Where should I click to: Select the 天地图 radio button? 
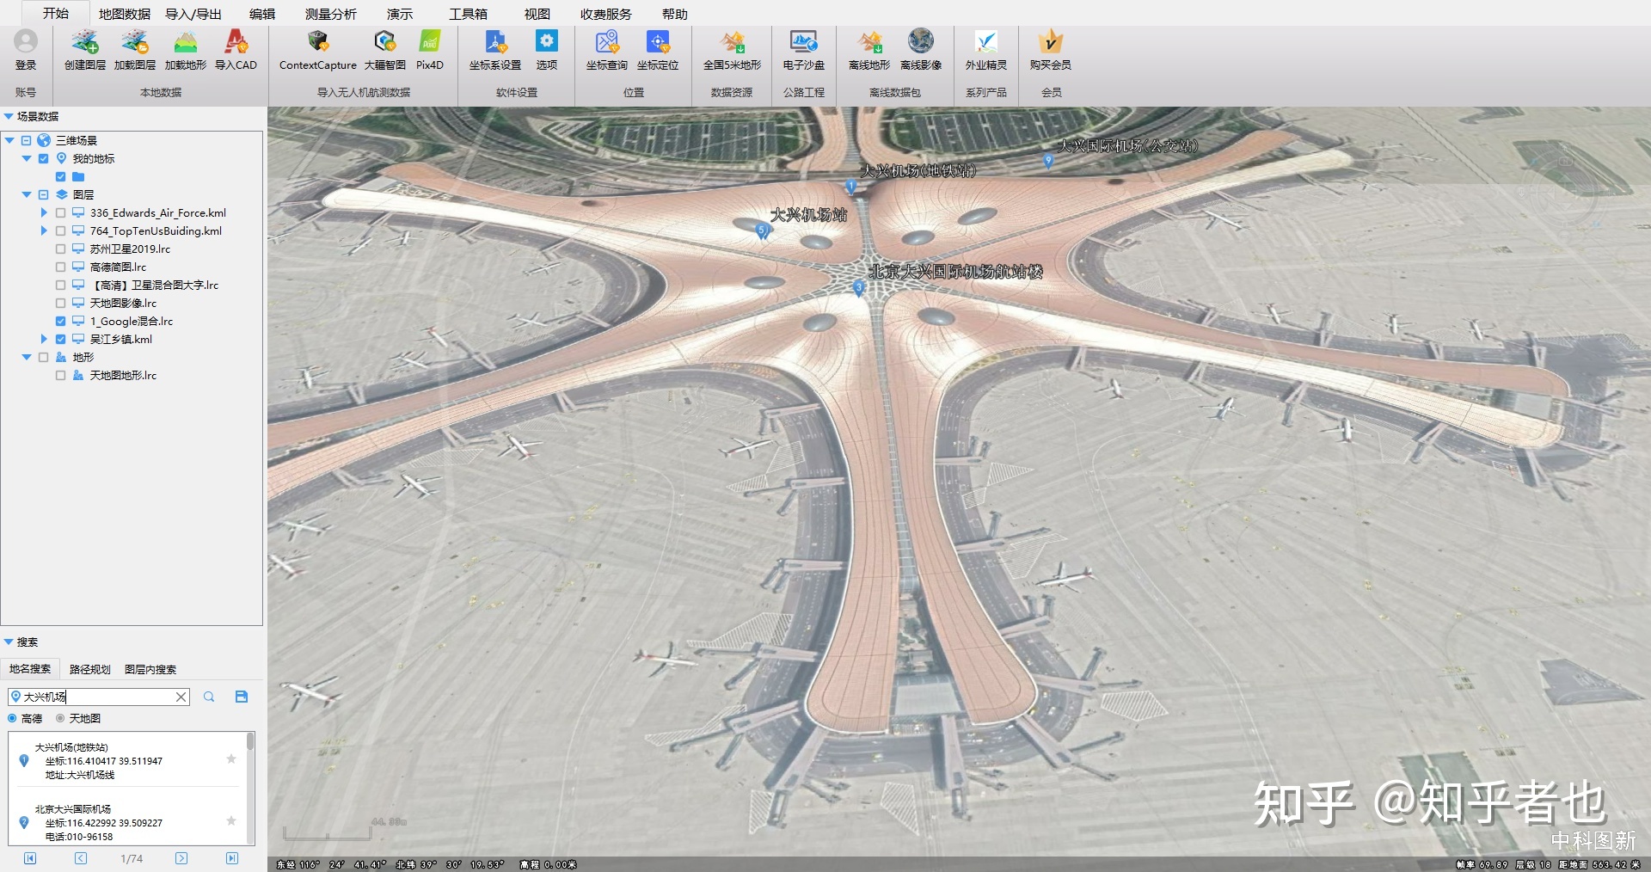(x=61, y=719)
